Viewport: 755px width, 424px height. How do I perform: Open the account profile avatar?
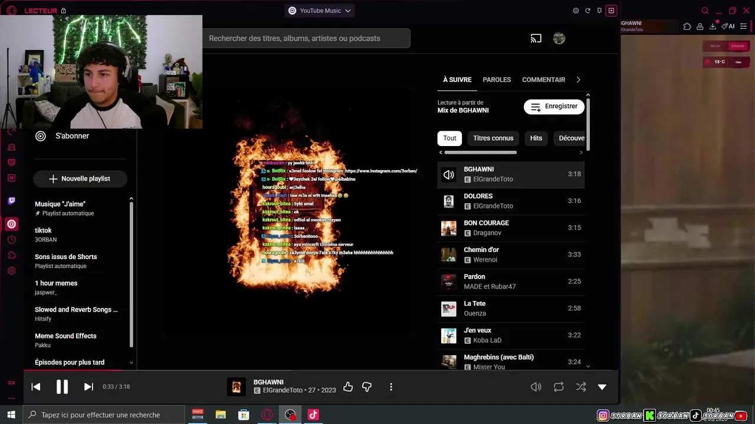[559, 38]
